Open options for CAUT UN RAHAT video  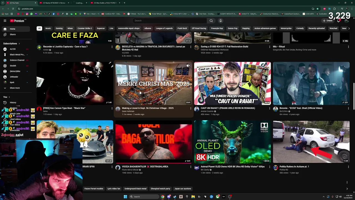270,108
